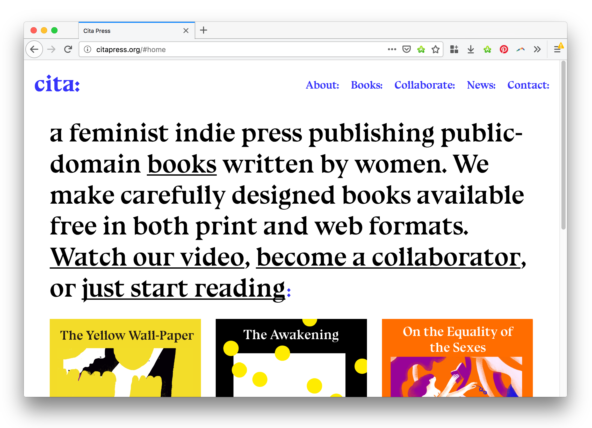Viewport: 592px width, 428px height.
Task: Click green star extension icon in toolbar
Action: [487, 49]
